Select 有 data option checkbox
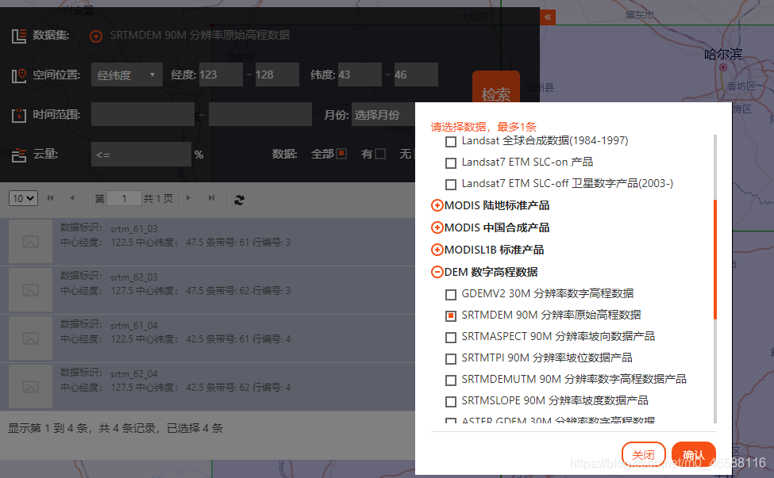774x478 pixels. tap(380, 155)
